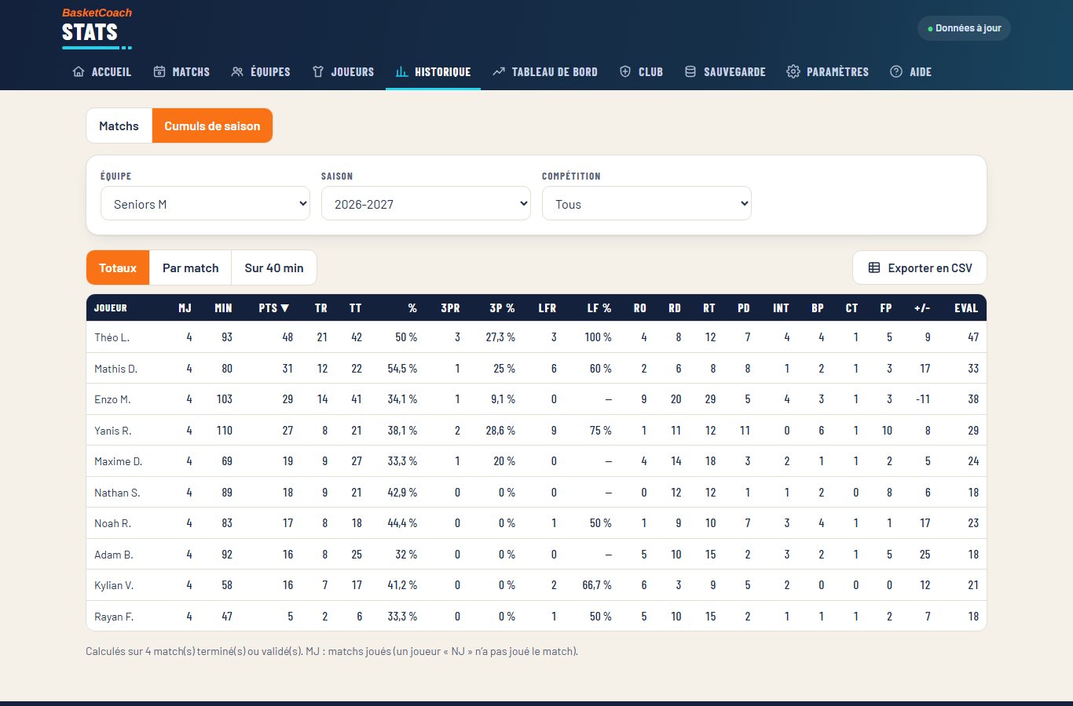Screen dimensions: 1073x706
Task: Click the Paramètres gear icon
Action: (793, 71)
